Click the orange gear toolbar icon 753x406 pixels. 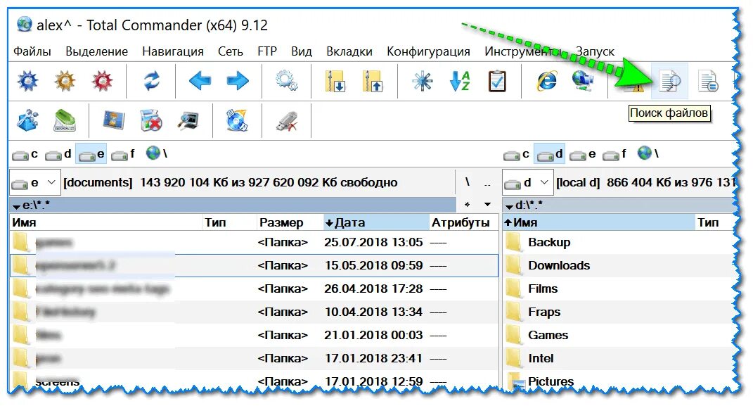pyautogui.click(x=65, y=81)
